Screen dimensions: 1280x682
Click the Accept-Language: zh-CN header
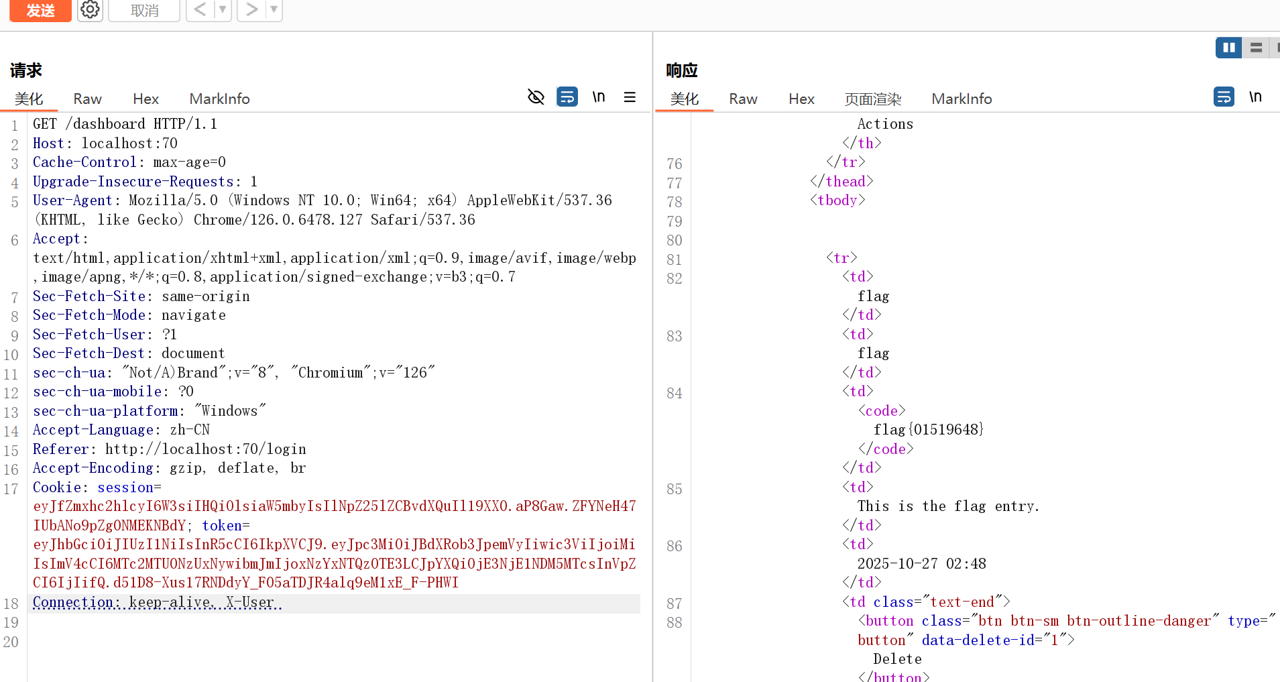(121, 430)
